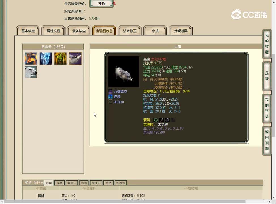This screenshot has height=204, width=276.
Task: Click the dagger equipment slot icon
Action: coord(161,120)
